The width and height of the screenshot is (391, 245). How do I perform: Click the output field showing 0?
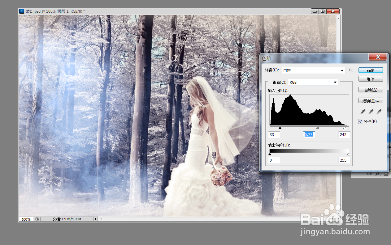(274, 160)
